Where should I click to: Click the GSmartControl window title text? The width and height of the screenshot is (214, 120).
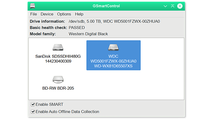106,6
